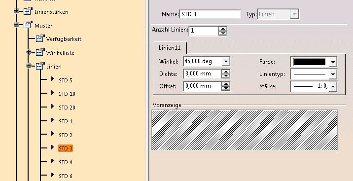
Task: Click the arrow icon beside STD 3
Action: tap(52, 147)
